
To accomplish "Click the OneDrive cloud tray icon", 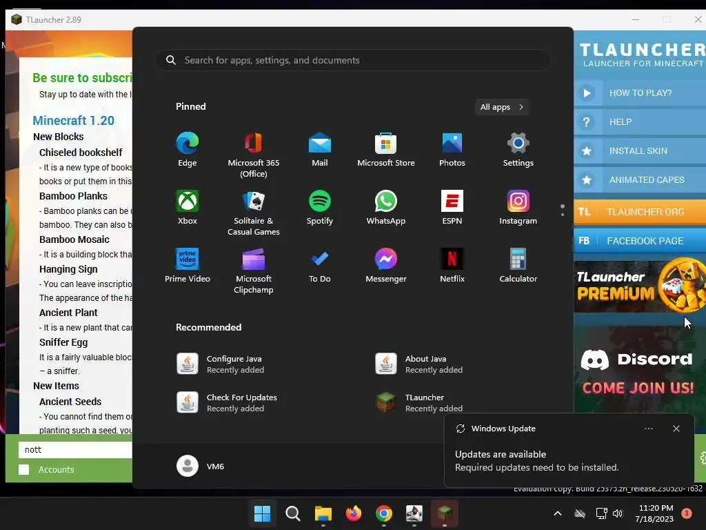I will point(580,513).
